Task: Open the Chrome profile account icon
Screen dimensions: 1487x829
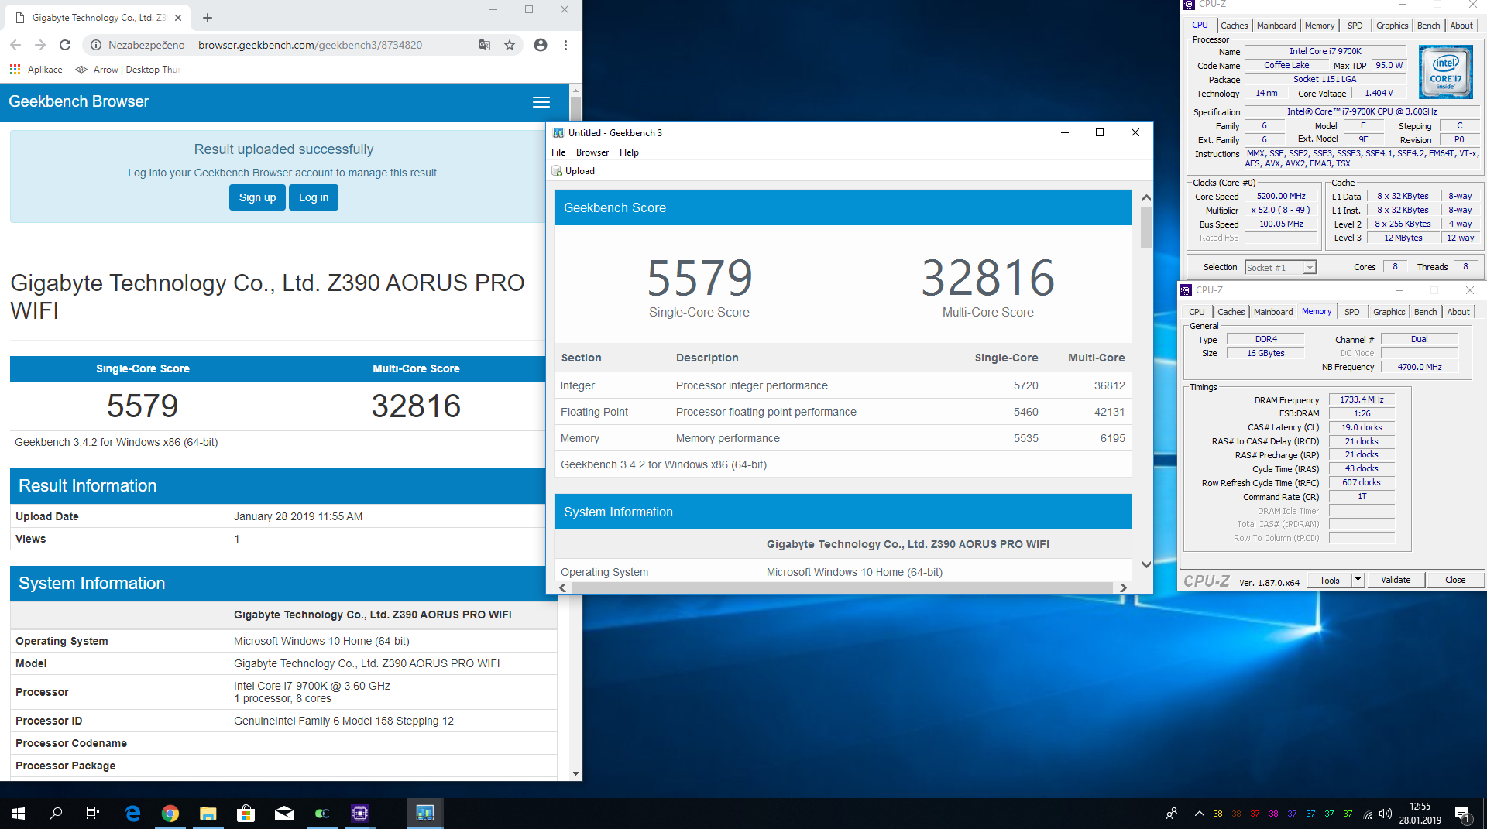Action: tap(541, 45)
